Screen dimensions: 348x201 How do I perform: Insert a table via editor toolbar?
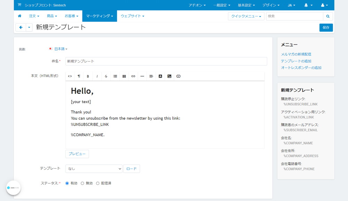click(124, 76)
